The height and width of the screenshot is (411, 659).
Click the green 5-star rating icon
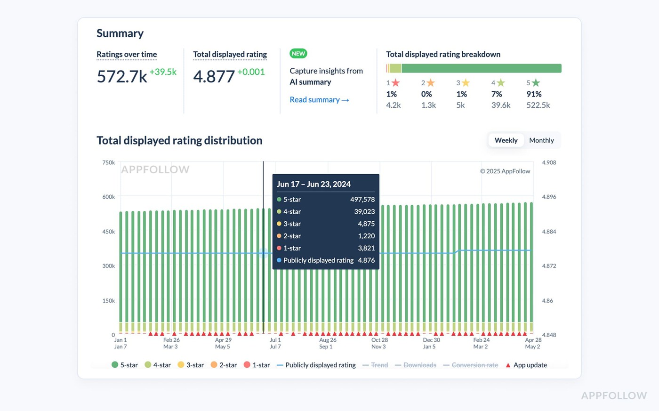536,83
